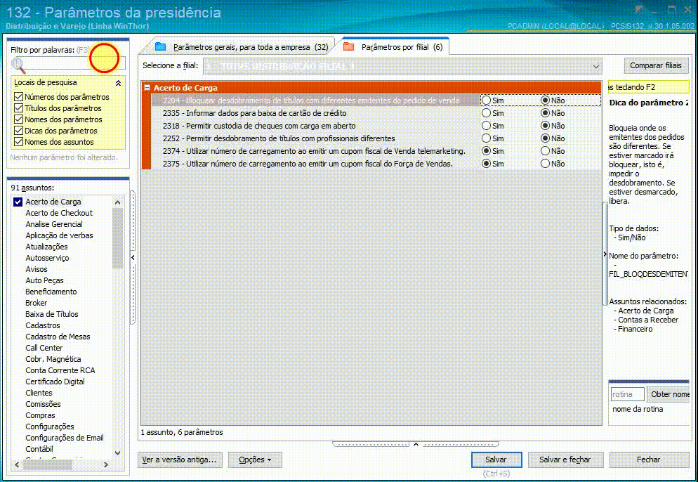The width and height of the screenshot is (698, 482).
Task: Select Não for parameter 2375
Action: coord(545,164)
